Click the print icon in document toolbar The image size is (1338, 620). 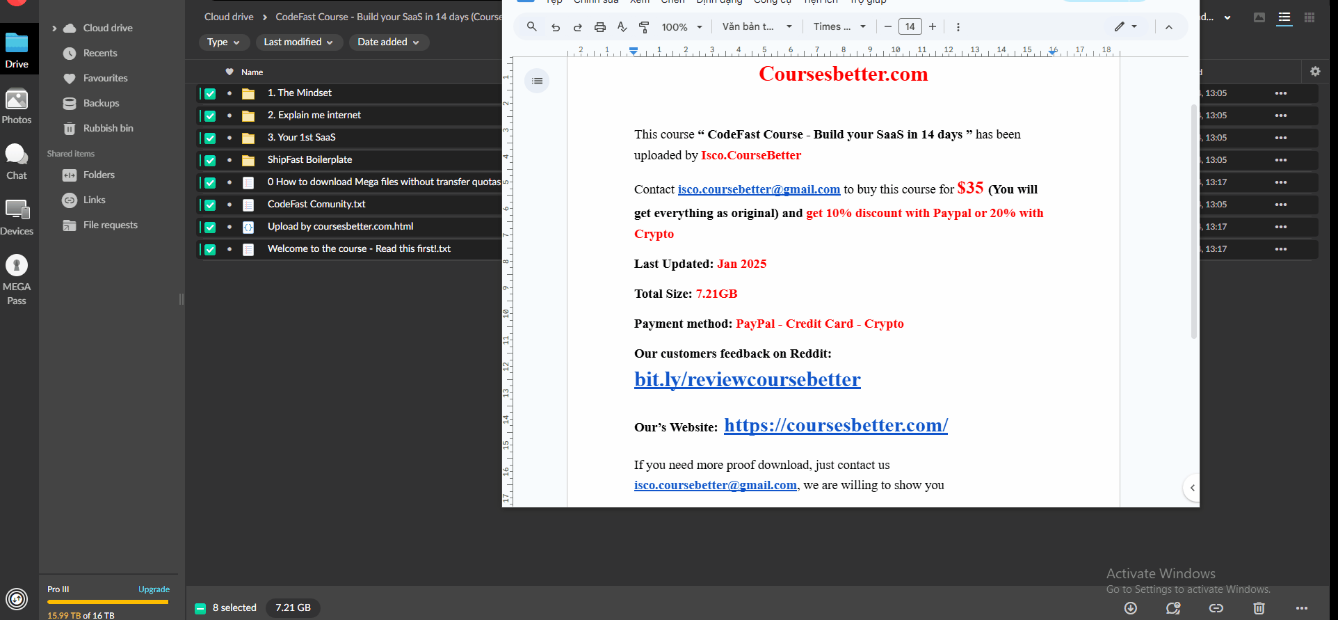pyautogui.click(x=599, y=27)
